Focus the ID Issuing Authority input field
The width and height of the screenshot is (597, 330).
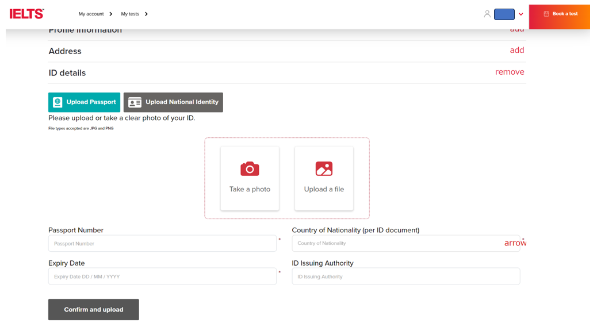pos(406,277)
